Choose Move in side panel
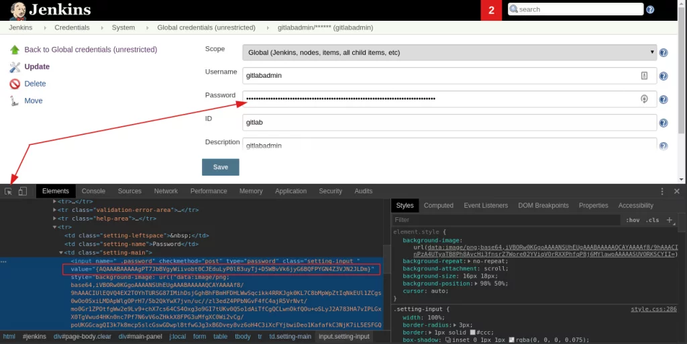The height and width of the screenshot is (344, 687). (34, 101)
